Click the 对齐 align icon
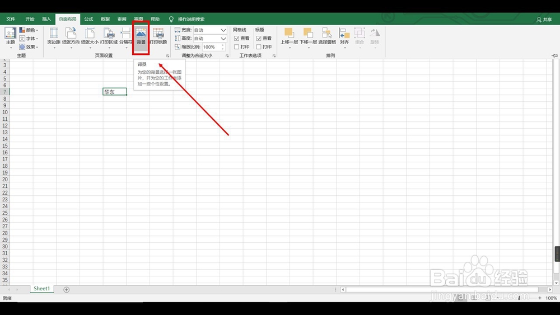Viewport: 560px width, 315px height. 344,33
